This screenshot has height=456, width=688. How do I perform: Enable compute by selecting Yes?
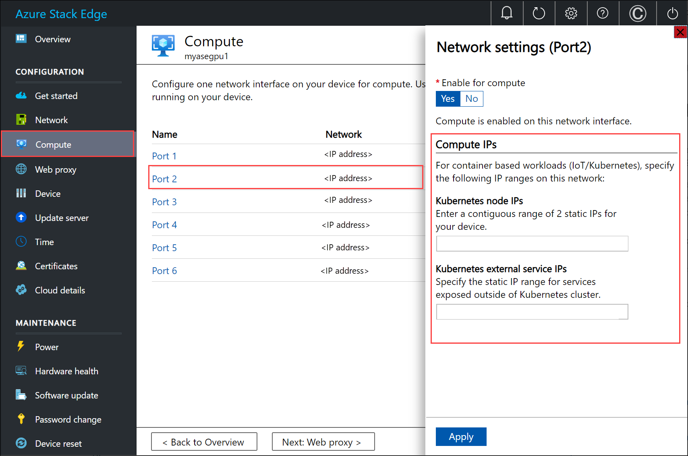(448, 99)
